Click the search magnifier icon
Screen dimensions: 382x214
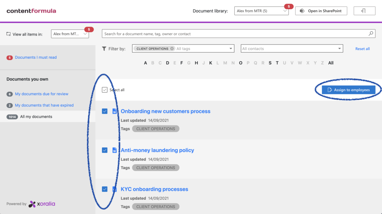pyautogui.click(x=371, y=34)
